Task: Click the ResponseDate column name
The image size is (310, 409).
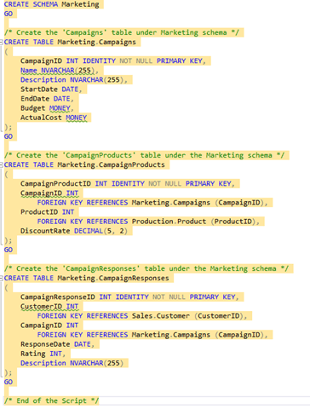Action: point(45,344)
